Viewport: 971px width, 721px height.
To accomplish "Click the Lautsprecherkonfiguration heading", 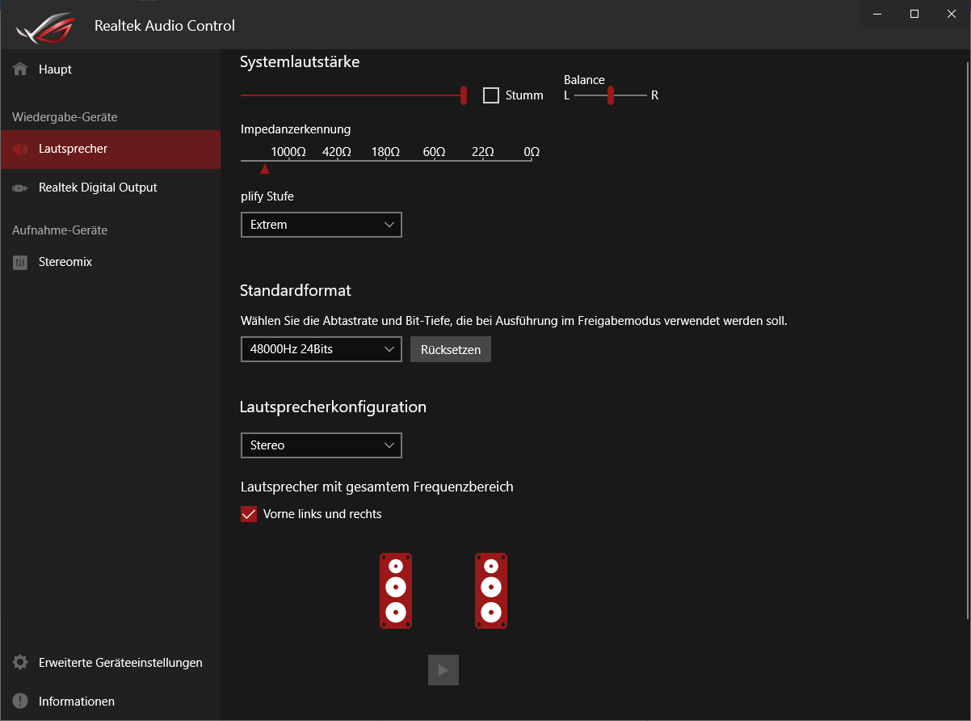I will click(x=334, y=407).
